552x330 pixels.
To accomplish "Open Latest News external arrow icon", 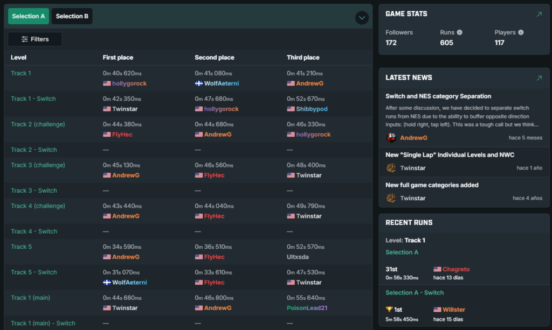I will (x=539, y=78).
